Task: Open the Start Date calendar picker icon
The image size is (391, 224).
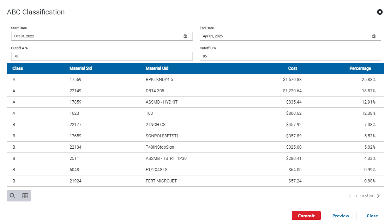Action: click(x=185, y=36)
